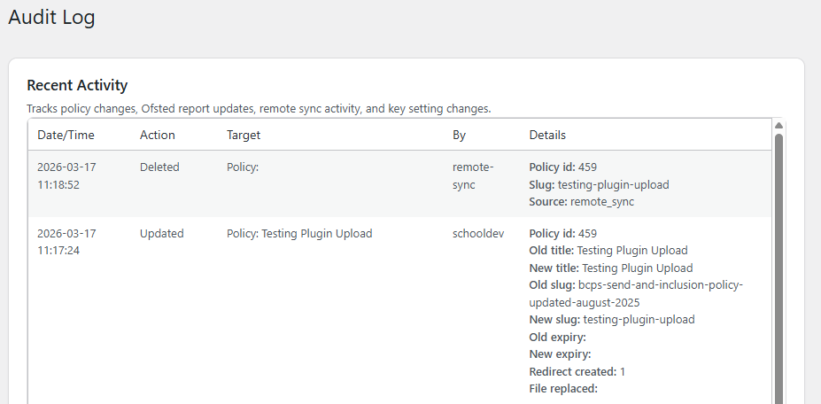Click the By column header
The height and width of the screenshot is (404, 821).
pos(459,135)
